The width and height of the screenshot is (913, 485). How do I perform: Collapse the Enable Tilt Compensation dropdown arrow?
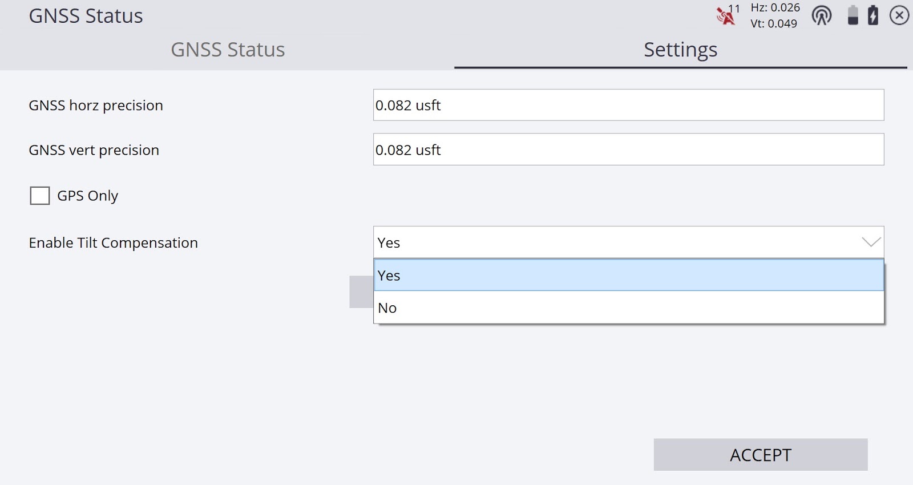pos(871,242)
